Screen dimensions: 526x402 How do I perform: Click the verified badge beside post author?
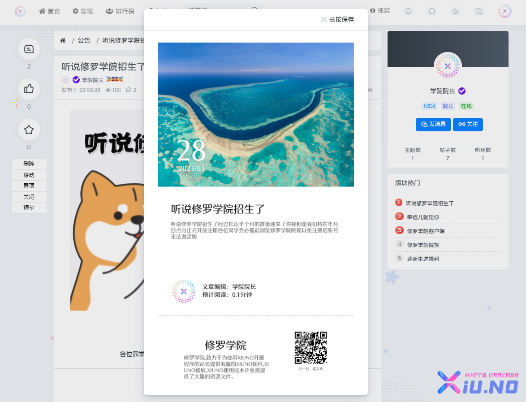[x=76, y=79]
